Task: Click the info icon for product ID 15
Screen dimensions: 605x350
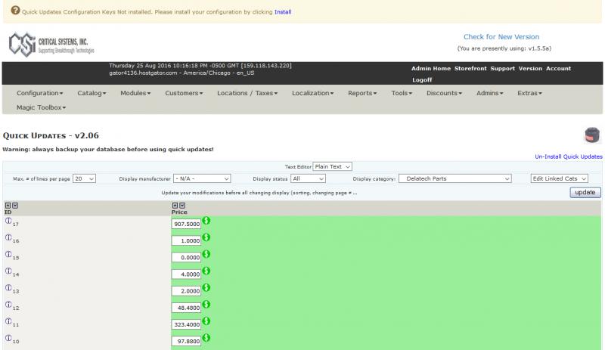Action: [8, 254]
